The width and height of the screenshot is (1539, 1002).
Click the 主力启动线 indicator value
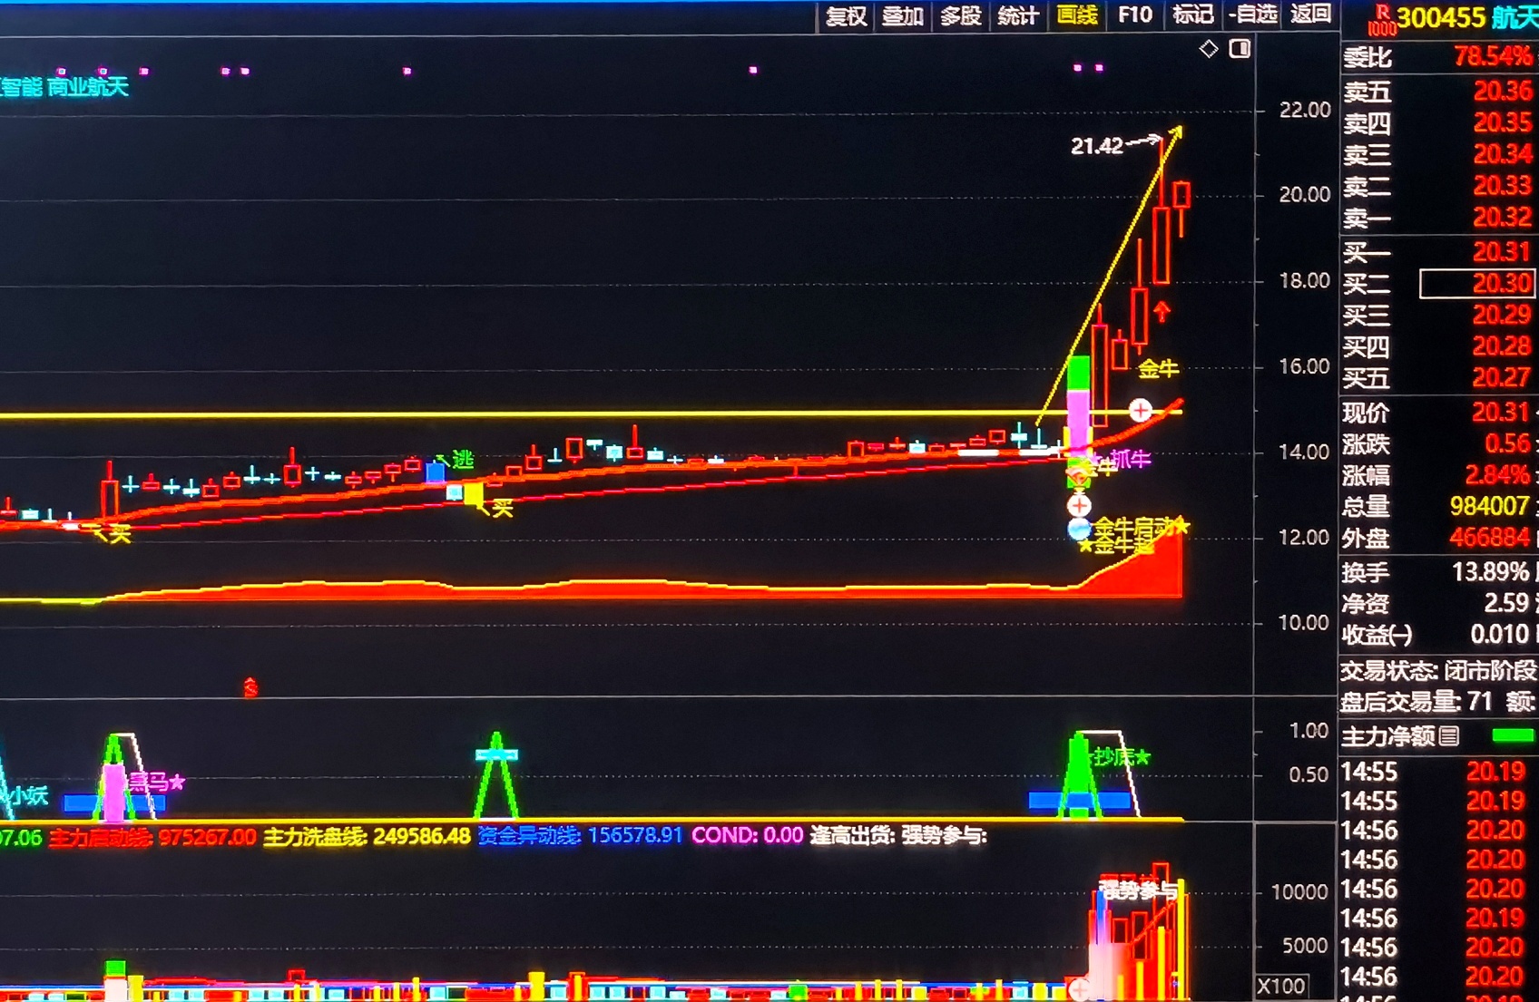(x=153, y=837)
